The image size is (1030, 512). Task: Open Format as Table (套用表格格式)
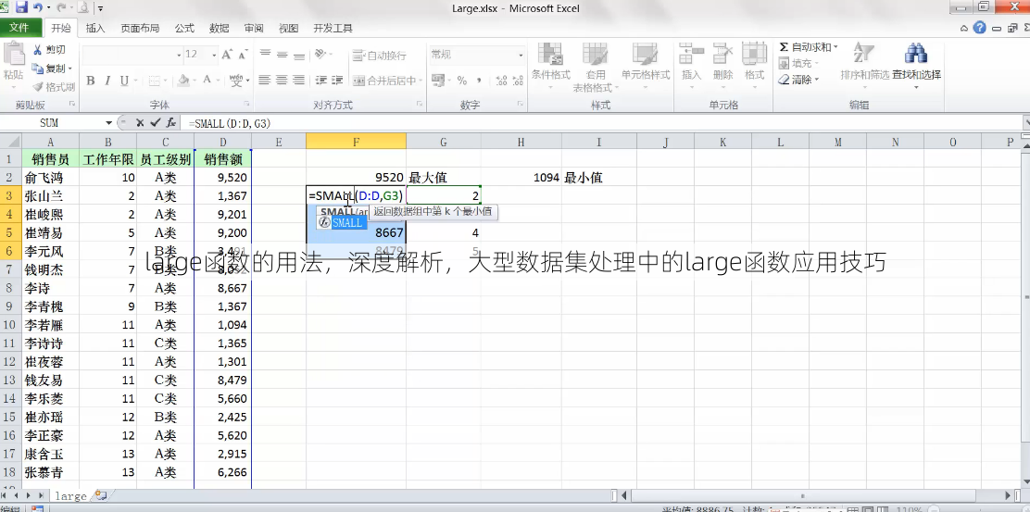[595, 68]
